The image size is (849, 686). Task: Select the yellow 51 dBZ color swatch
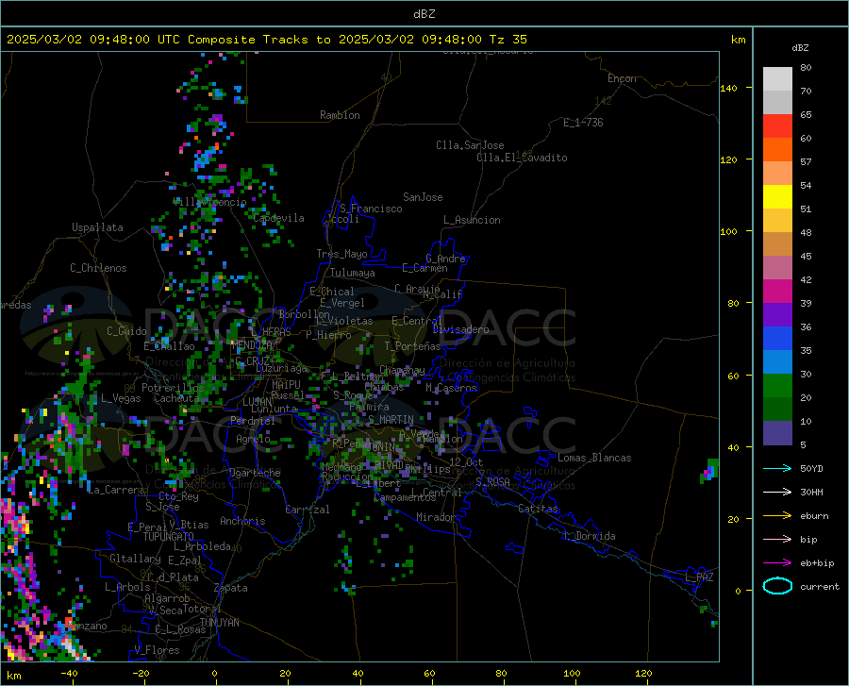pos(777,197)
